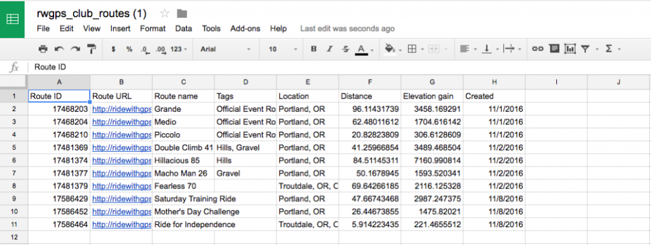Open the View menu
Viewport: 651px width, 245px height.
click(x=92, y=29)
